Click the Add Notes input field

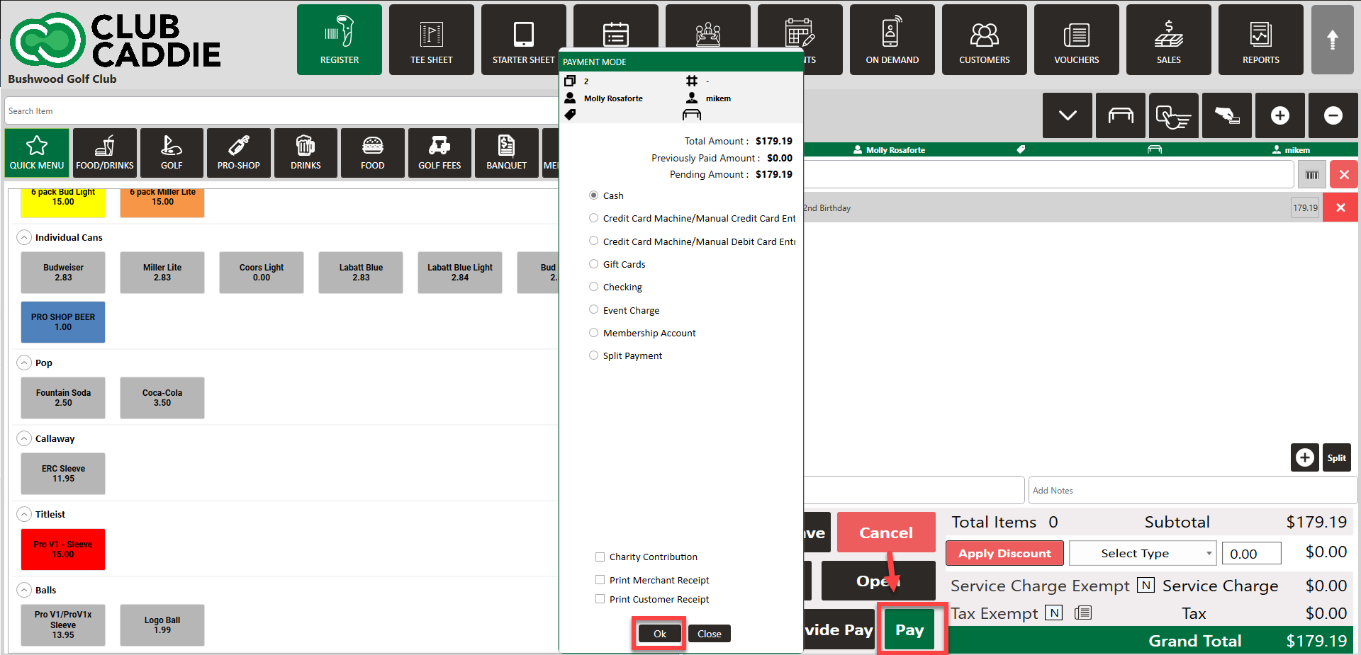pos(1192,490)
